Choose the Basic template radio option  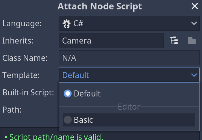pyautogui.click(x=129, y=120)
